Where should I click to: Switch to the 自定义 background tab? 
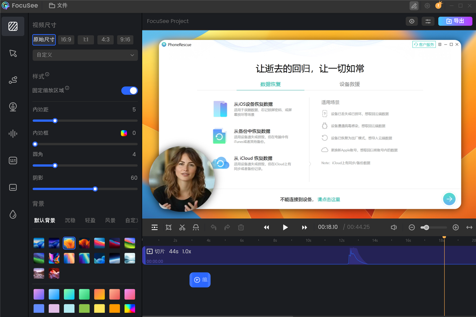tap(131, 221)
